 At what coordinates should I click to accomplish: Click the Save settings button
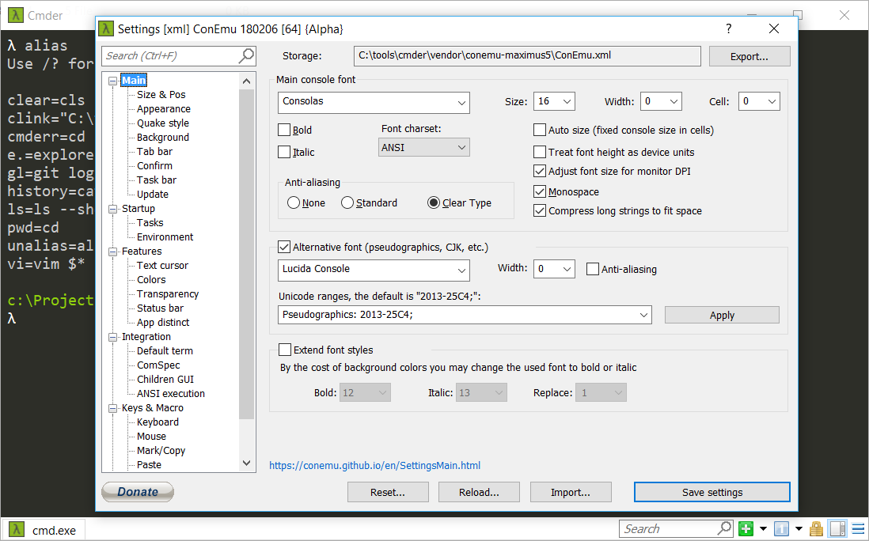712,492
